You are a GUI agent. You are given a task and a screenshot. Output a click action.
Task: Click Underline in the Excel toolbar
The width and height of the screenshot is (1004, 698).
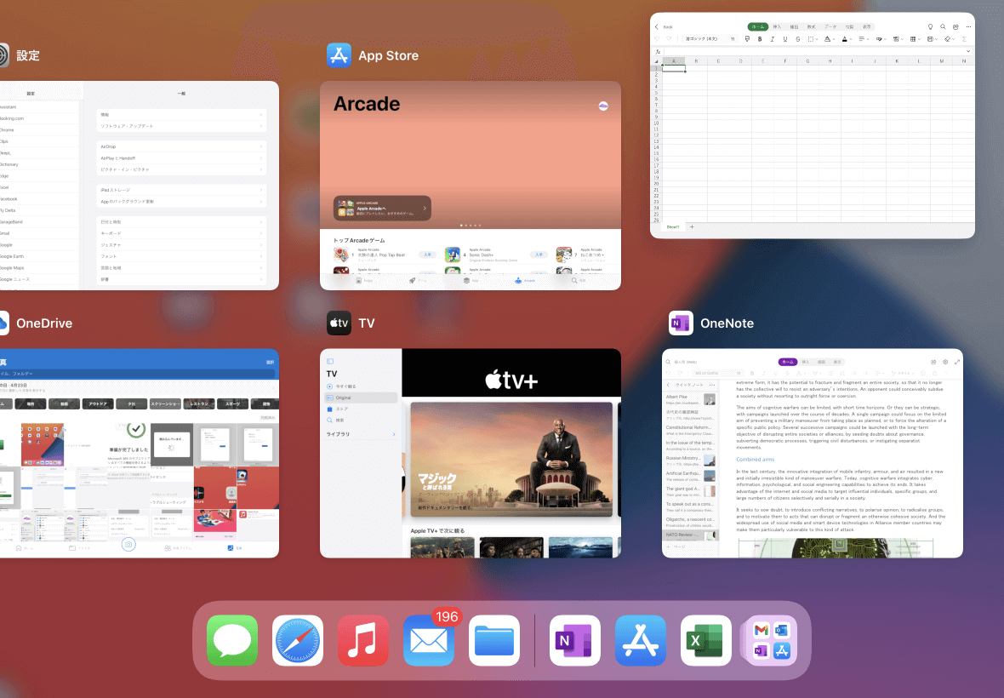[x=785, y=39]
